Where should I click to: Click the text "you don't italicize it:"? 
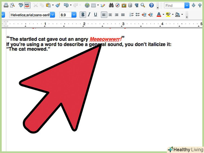[148, 44]
